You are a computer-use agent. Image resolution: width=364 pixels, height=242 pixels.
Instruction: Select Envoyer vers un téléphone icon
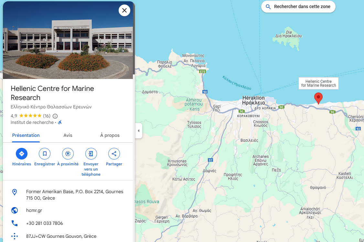[x=91, y=154]
